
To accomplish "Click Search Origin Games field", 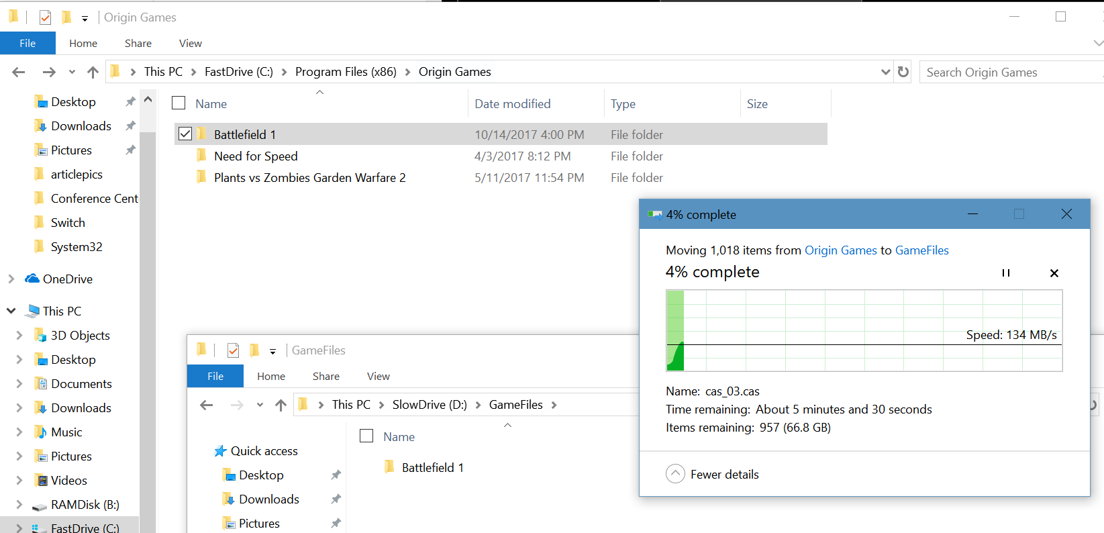I will (1011, 72).
